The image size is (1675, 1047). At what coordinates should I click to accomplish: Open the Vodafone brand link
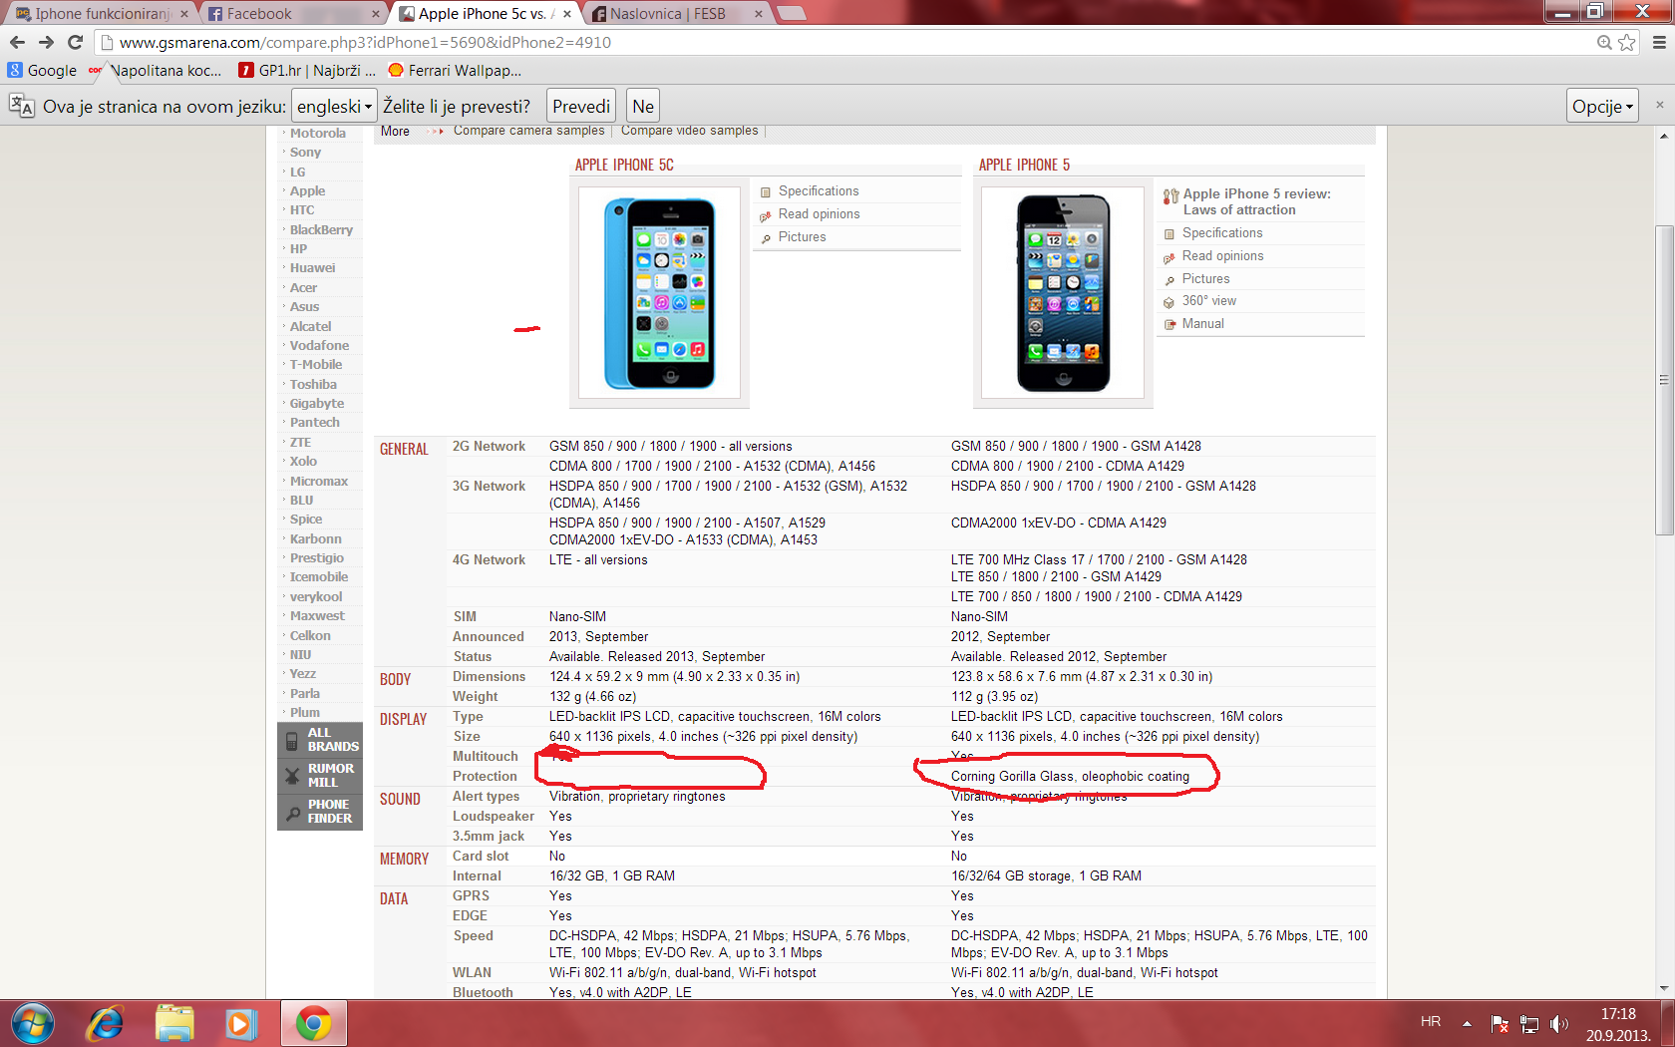pos(319,346)
